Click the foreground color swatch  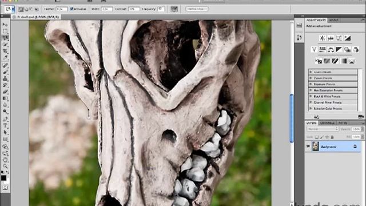click(x=3, y=178)
